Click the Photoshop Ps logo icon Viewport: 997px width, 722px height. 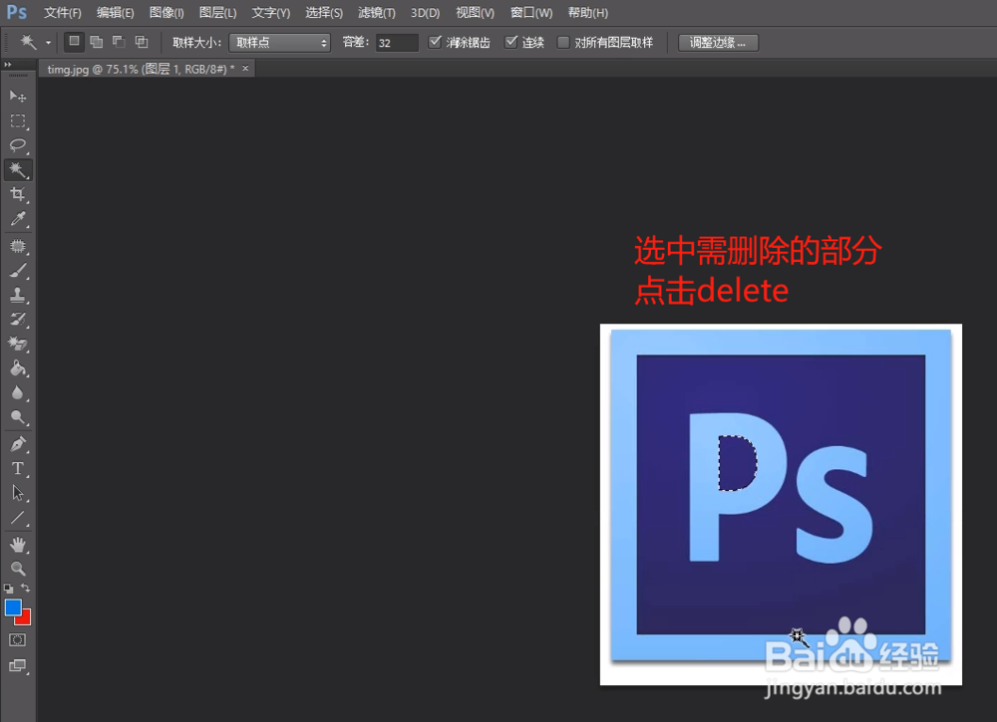tap(17, 12)
